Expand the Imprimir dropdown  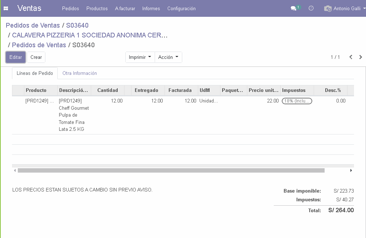click(140, 57)
